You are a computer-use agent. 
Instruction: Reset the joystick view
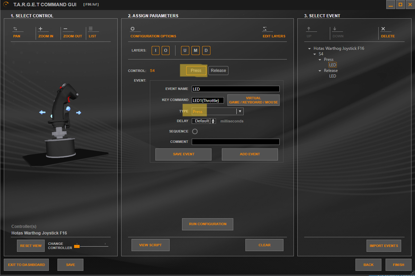coord(31,246)
